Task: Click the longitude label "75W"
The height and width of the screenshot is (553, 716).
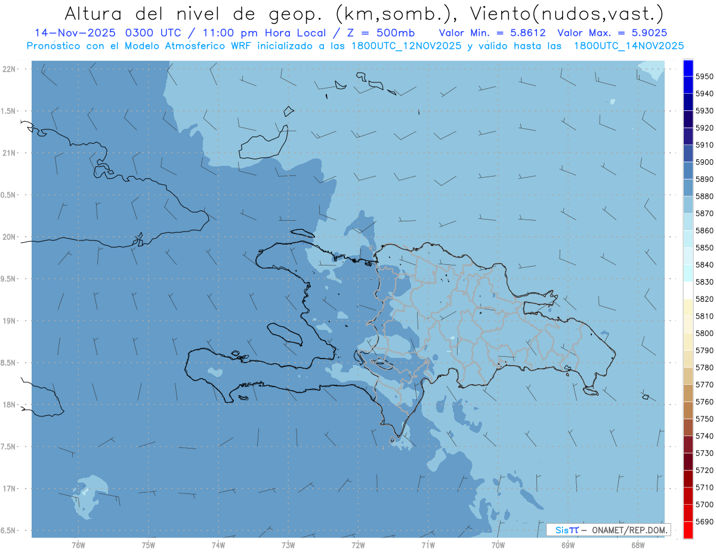Action: [148, 545]
